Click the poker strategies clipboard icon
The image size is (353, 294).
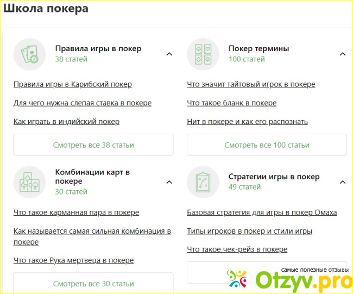pyautogui.click(x=203, y=182)
